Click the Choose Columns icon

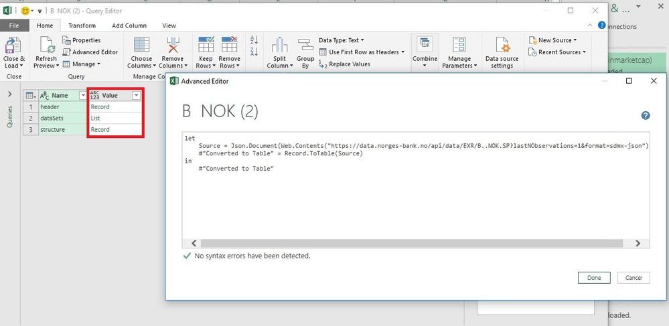(141, 45)
